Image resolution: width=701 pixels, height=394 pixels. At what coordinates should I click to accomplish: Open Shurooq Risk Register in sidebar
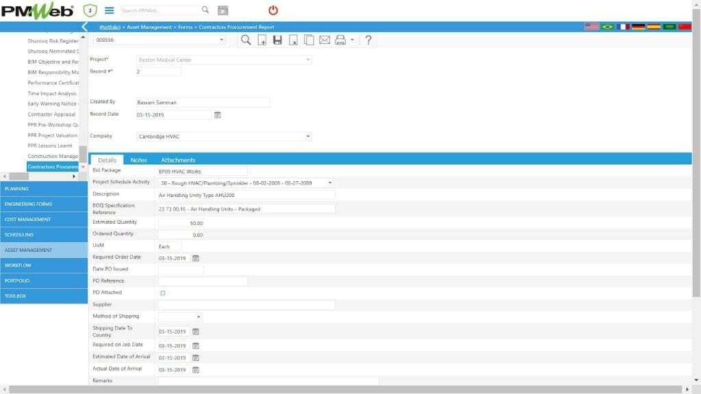pos(53,40)
